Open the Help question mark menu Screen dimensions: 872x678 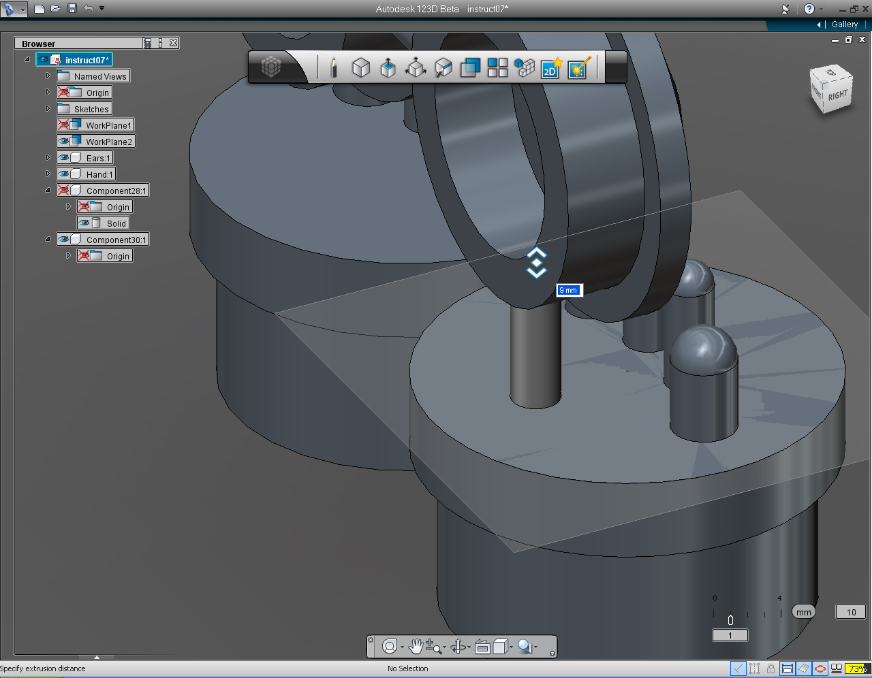coord(809,9)
